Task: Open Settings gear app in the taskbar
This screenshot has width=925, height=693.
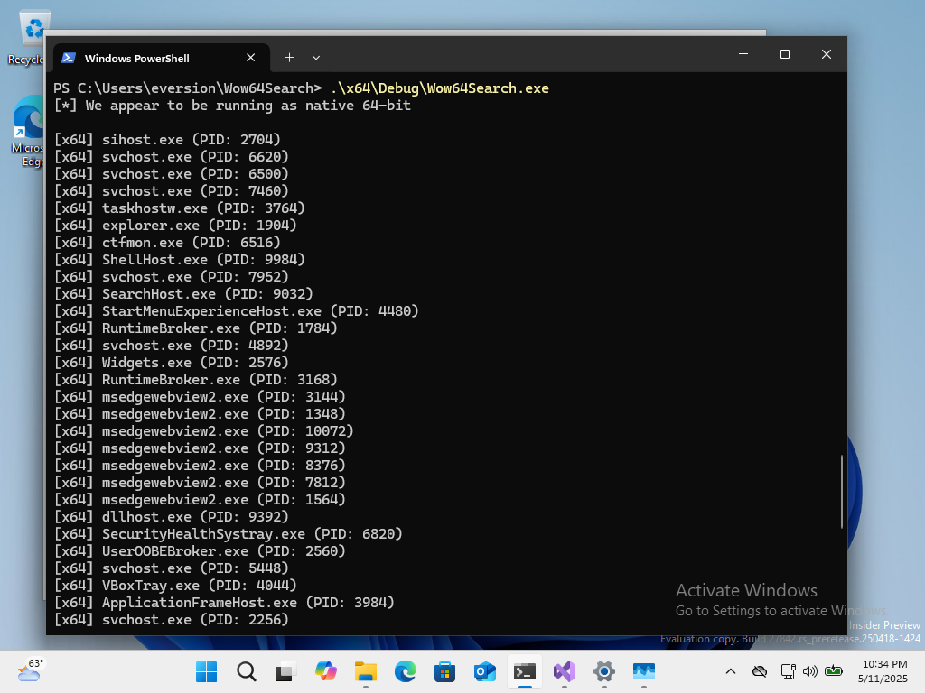Action: tap(604, 671)
